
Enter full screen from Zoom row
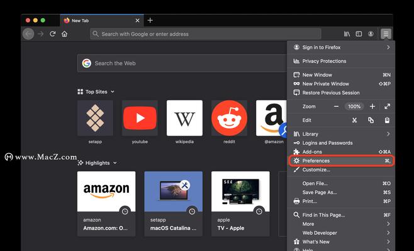[x=387, y=107]
